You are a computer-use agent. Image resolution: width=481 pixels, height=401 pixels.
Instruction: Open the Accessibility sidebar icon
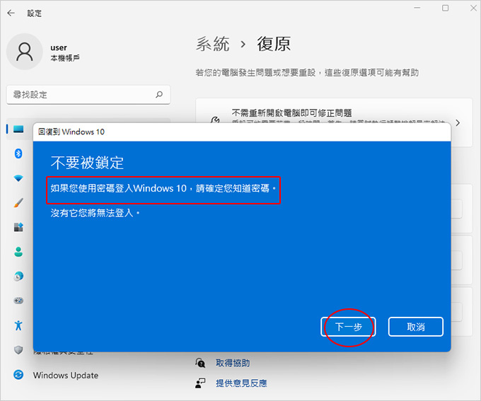click(x=18, y=325)
